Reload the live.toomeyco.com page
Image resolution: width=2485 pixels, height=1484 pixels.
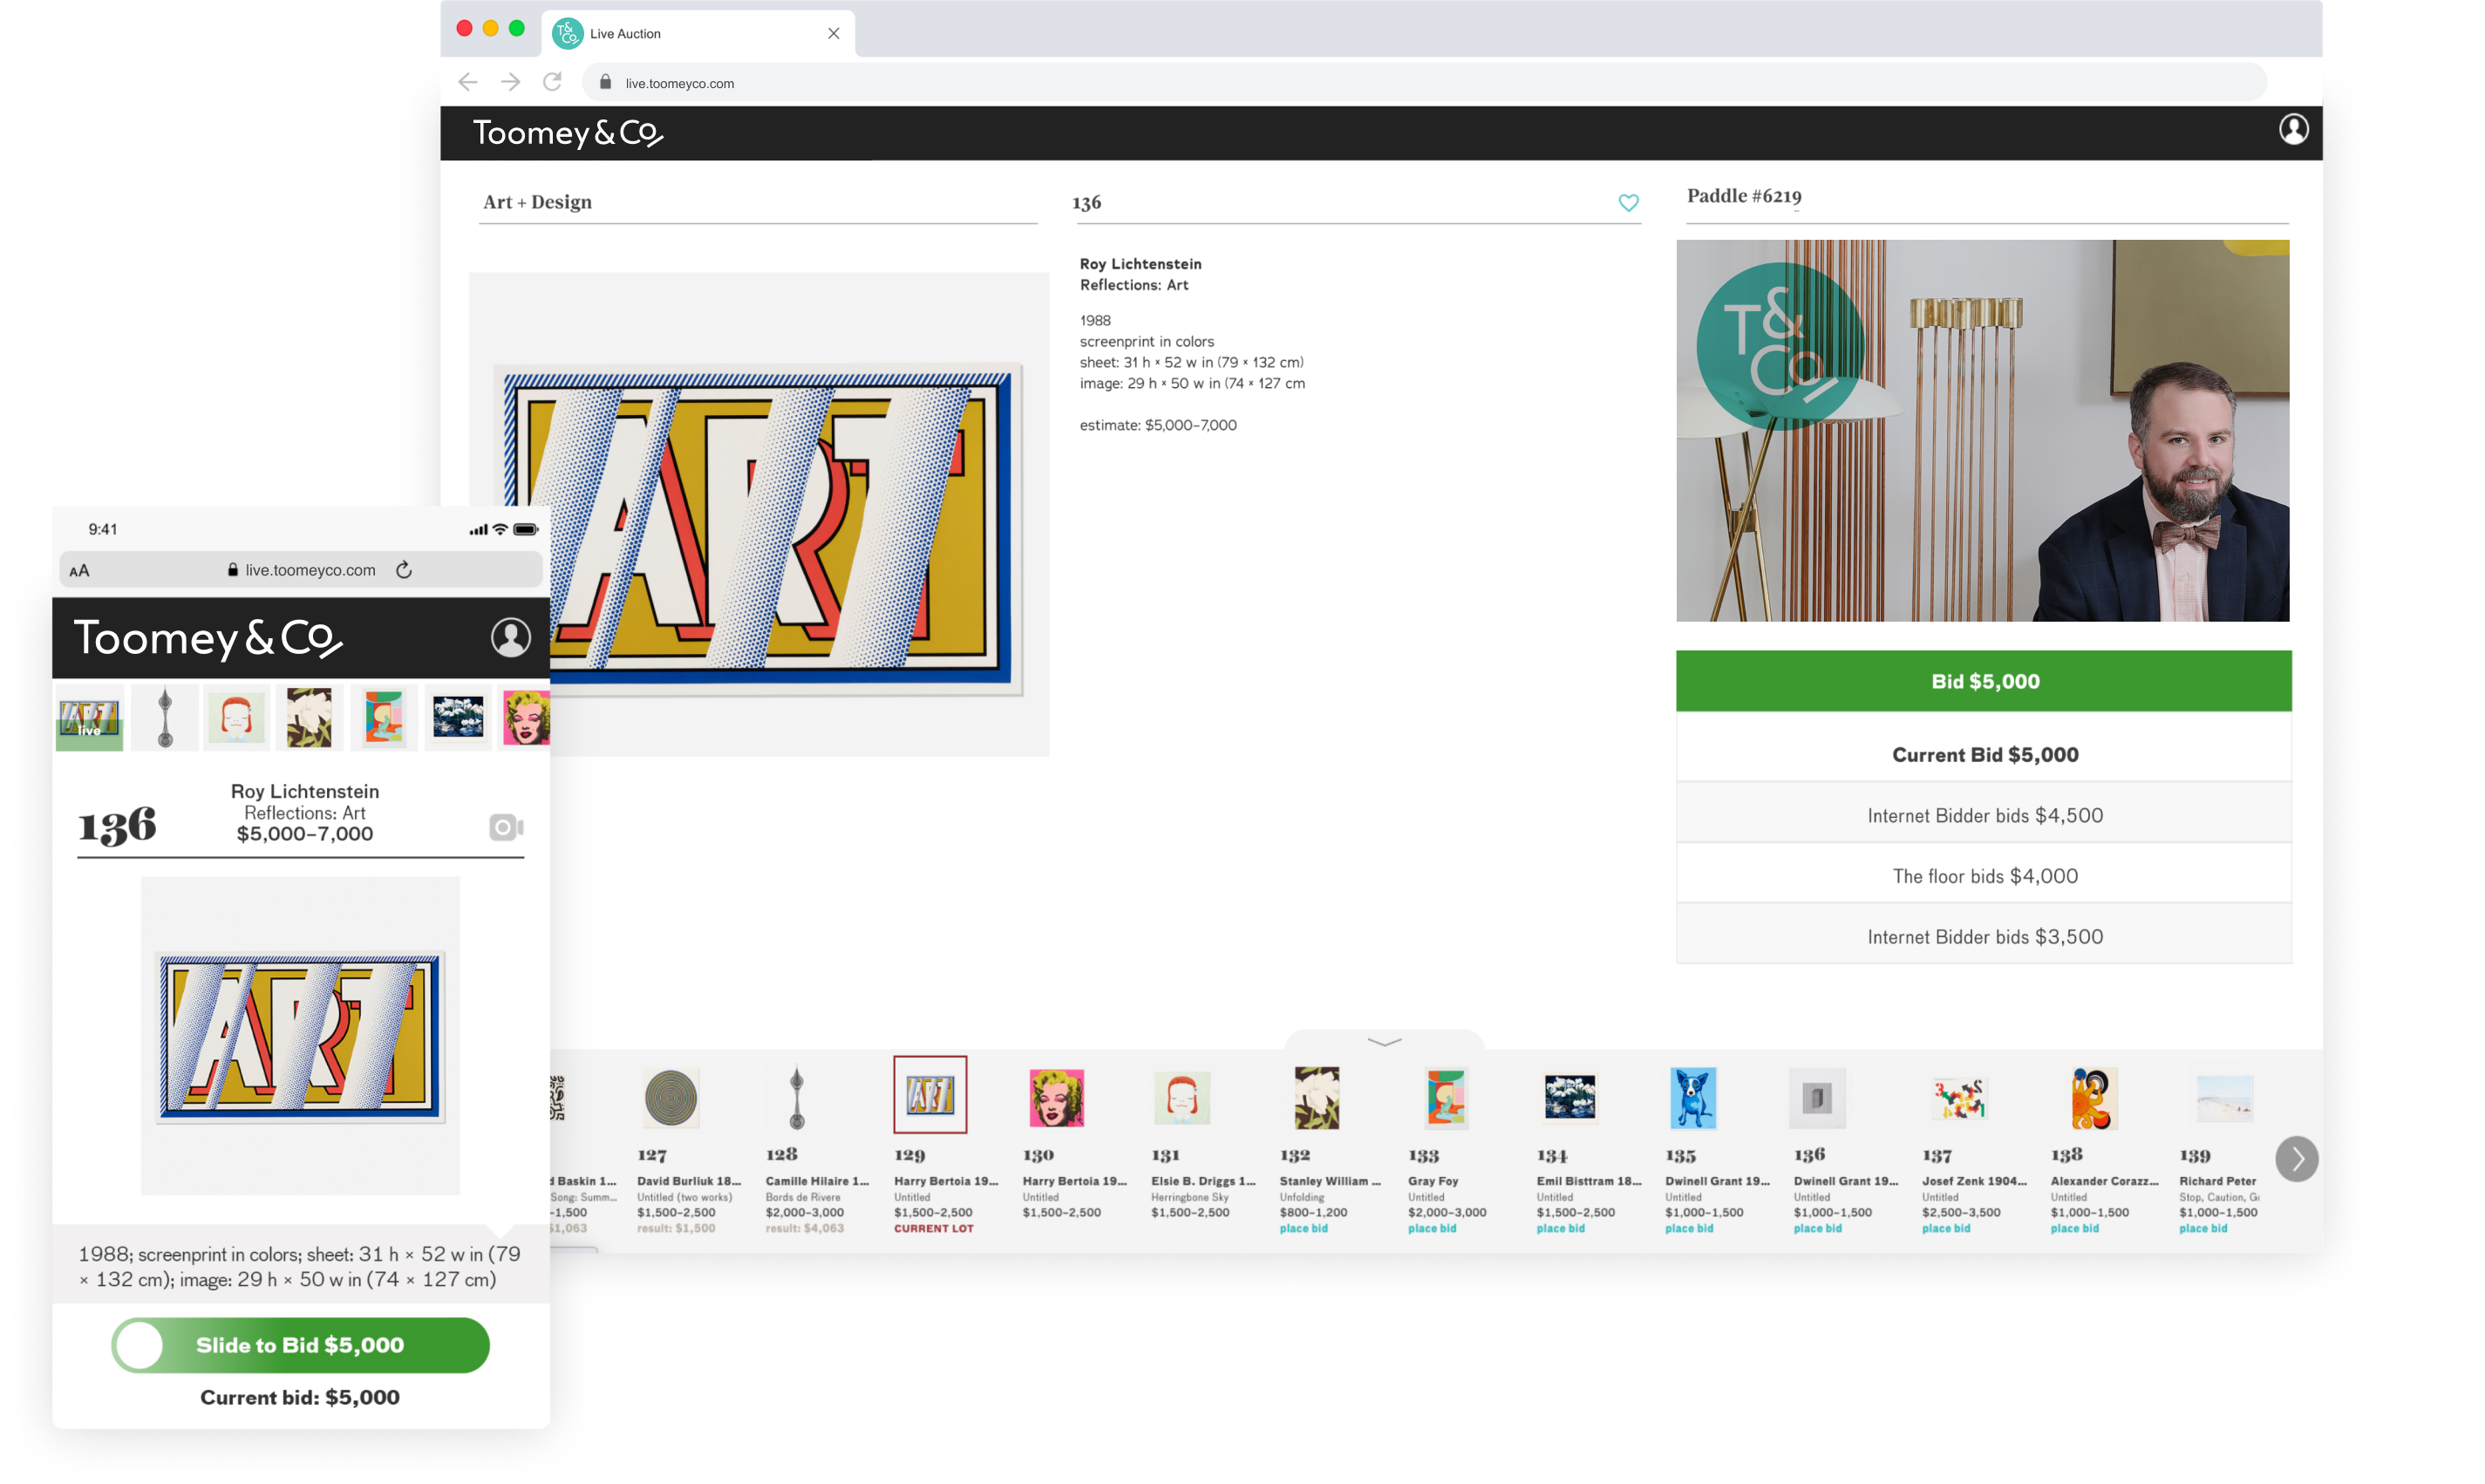552,82
